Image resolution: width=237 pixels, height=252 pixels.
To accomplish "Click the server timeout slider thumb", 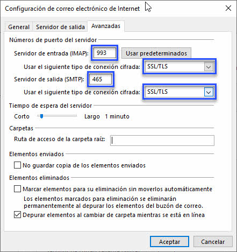I will (x=41, y=116).
